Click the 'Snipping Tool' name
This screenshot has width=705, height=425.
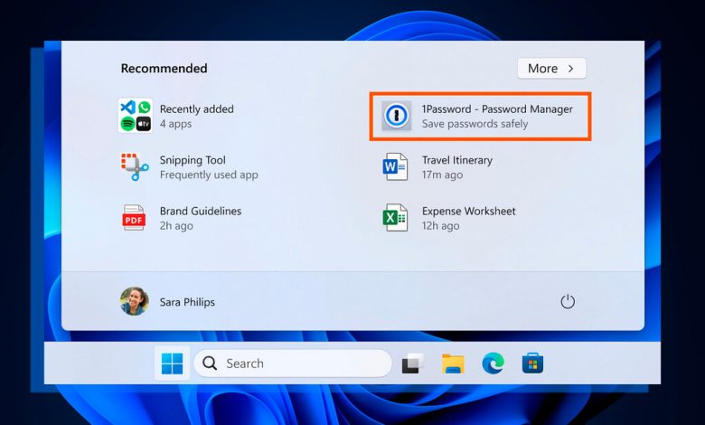tap(193, 160)
